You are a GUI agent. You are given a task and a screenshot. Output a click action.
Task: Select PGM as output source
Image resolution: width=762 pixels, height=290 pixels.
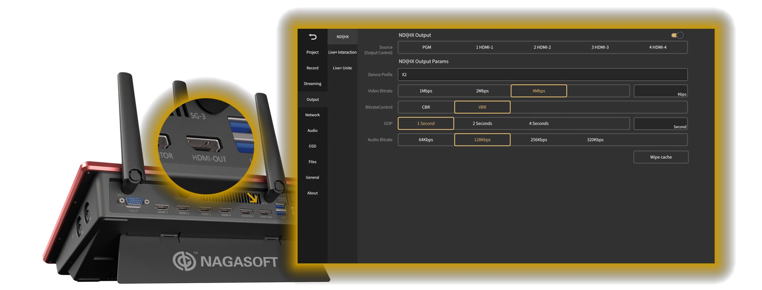(x=427, y=47)
